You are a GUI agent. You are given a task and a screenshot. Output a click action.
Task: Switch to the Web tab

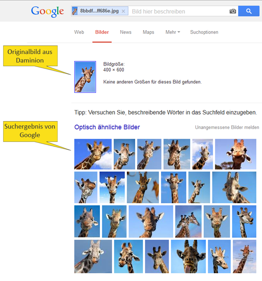[x=79, y=32]
